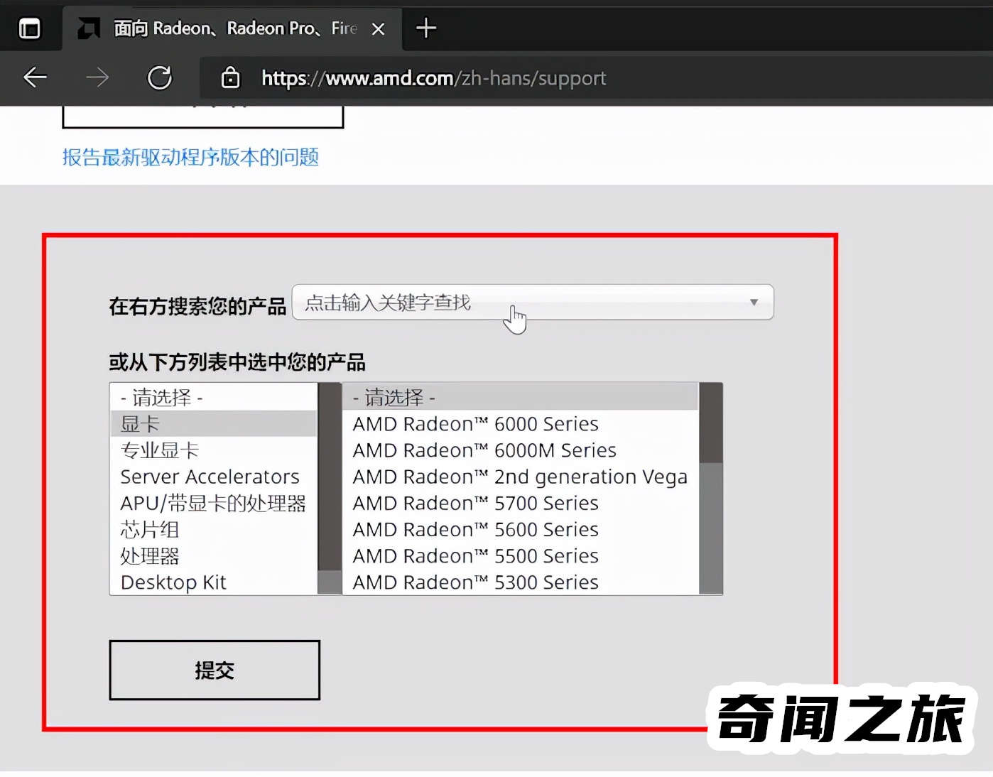Click the 点击输入关键字查找 search box

[x=533, y=303]
